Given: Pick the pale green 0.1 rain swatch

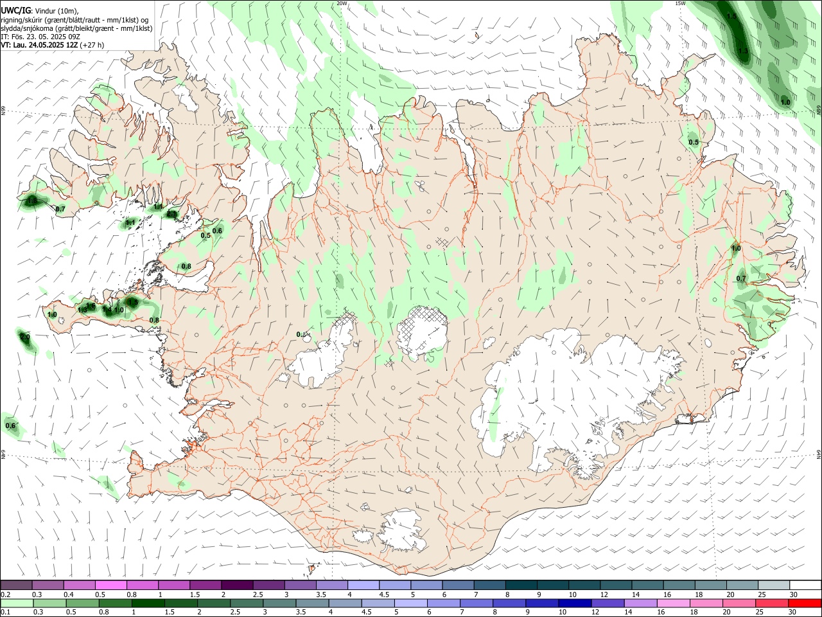Looking at the screenshot, I should 16,603.
